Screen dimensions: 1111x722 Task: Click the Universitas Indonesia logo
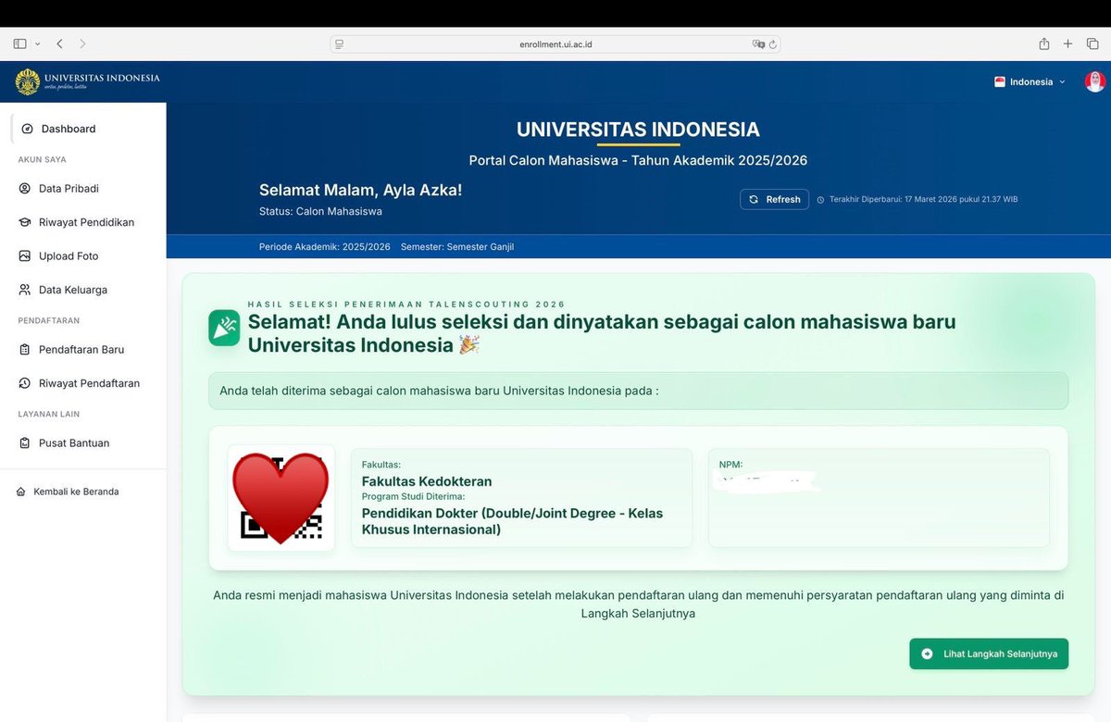88,81
